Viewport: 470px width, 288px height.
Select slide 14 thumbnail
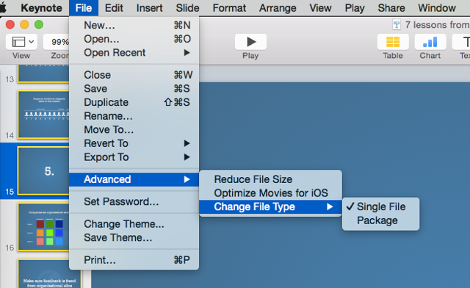(43, 115)
